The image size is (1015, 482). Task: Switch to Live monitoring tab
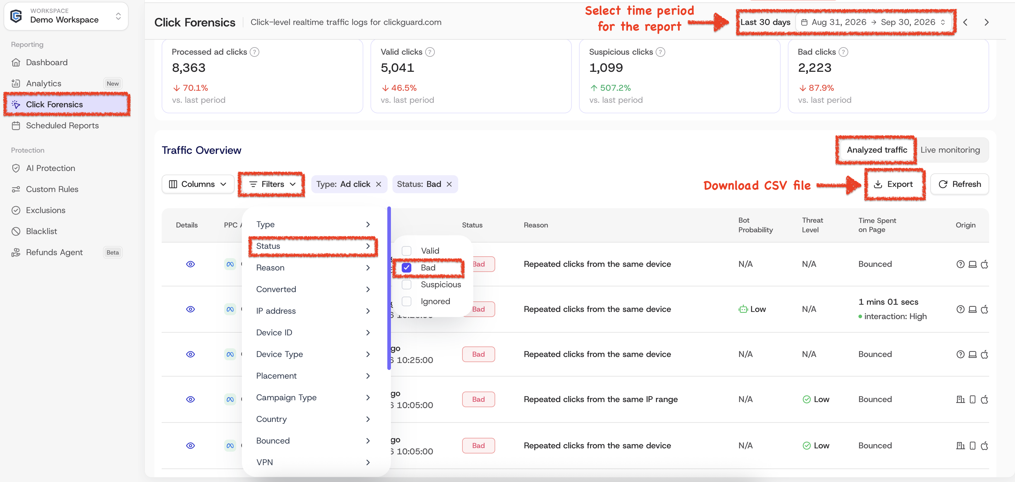[950, 150]
